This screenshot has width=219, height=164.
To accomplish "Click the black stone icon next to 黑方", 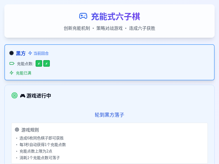I will click(11, 53).
